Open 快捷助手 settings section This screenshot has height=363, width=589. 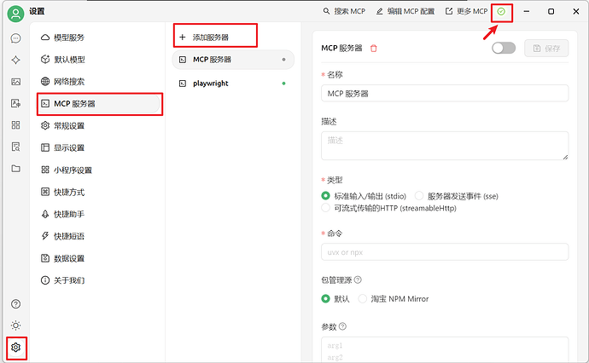click(x=100, y=214)
